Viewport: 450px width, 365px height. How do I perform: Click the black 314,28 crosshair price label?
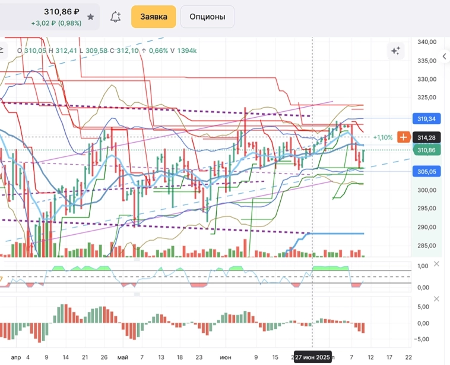click(x=427, y=138)
